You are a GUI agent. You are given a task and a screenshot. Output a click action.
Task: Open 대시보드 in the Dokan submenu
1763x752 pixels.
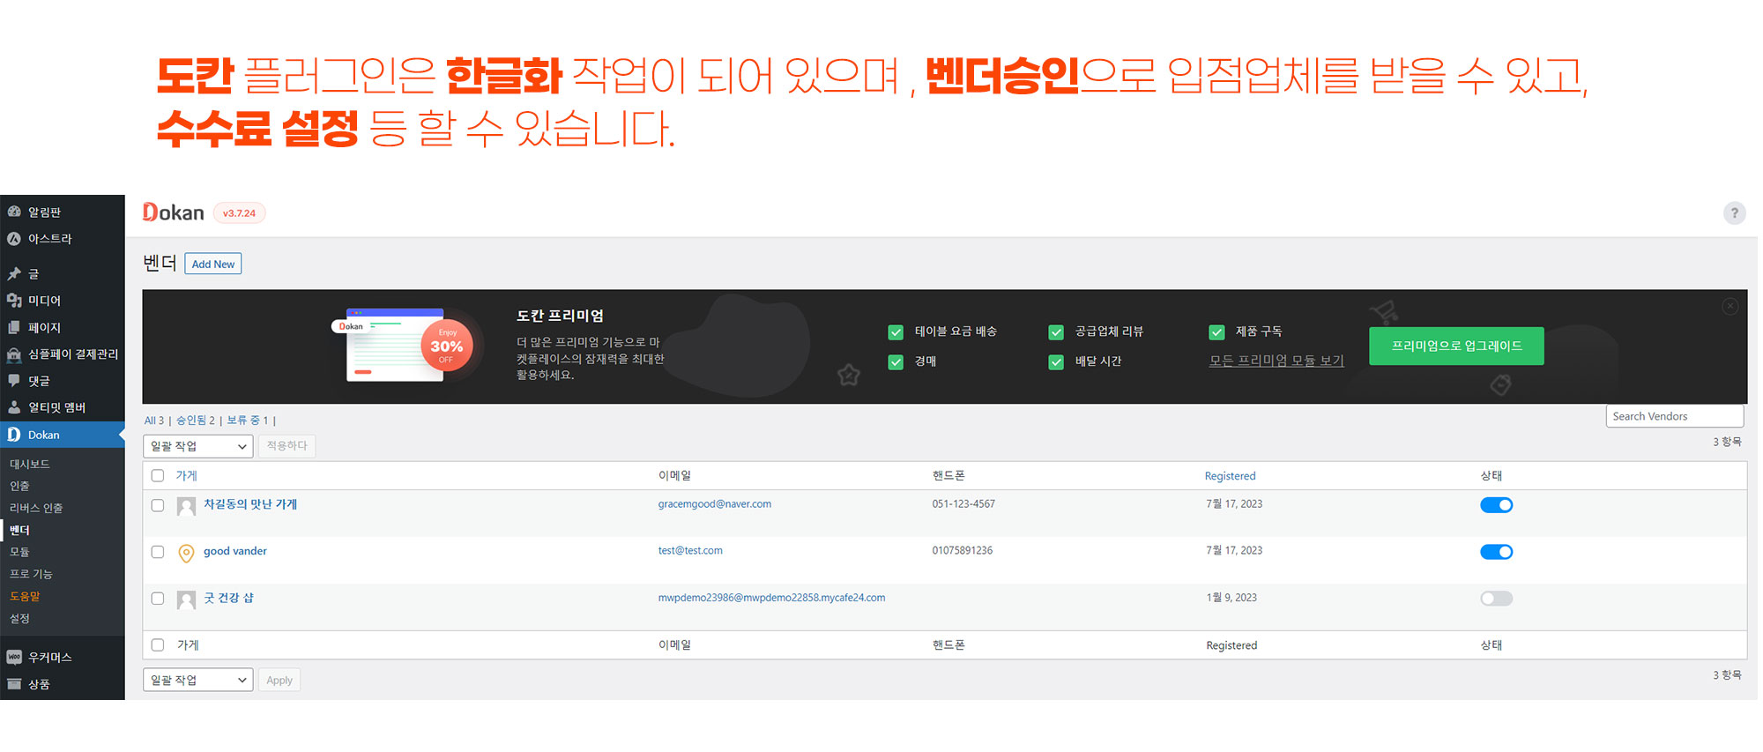pyautogui.click(x=30, y=464)
